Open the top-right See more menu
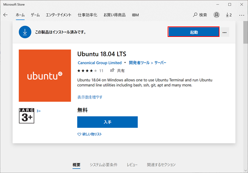This screenshot has width=248, height=173. (x=241, y=15)
